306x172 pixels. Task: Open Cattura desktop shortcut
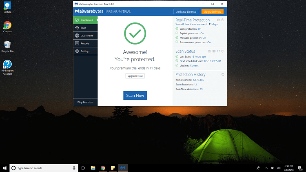tap(7, 7)
